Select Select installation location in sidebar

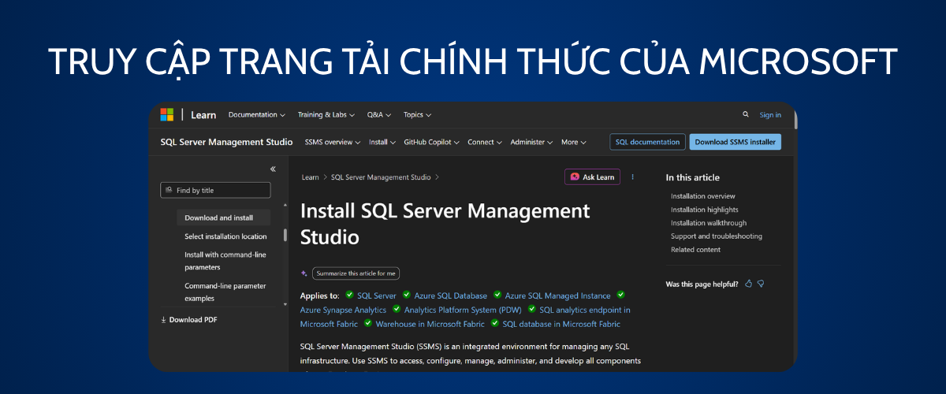pos(225,236)
